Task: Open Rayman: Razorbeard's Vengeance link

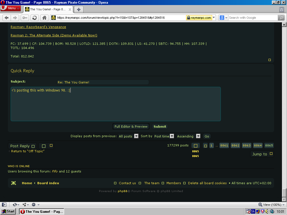Action: 38,27
